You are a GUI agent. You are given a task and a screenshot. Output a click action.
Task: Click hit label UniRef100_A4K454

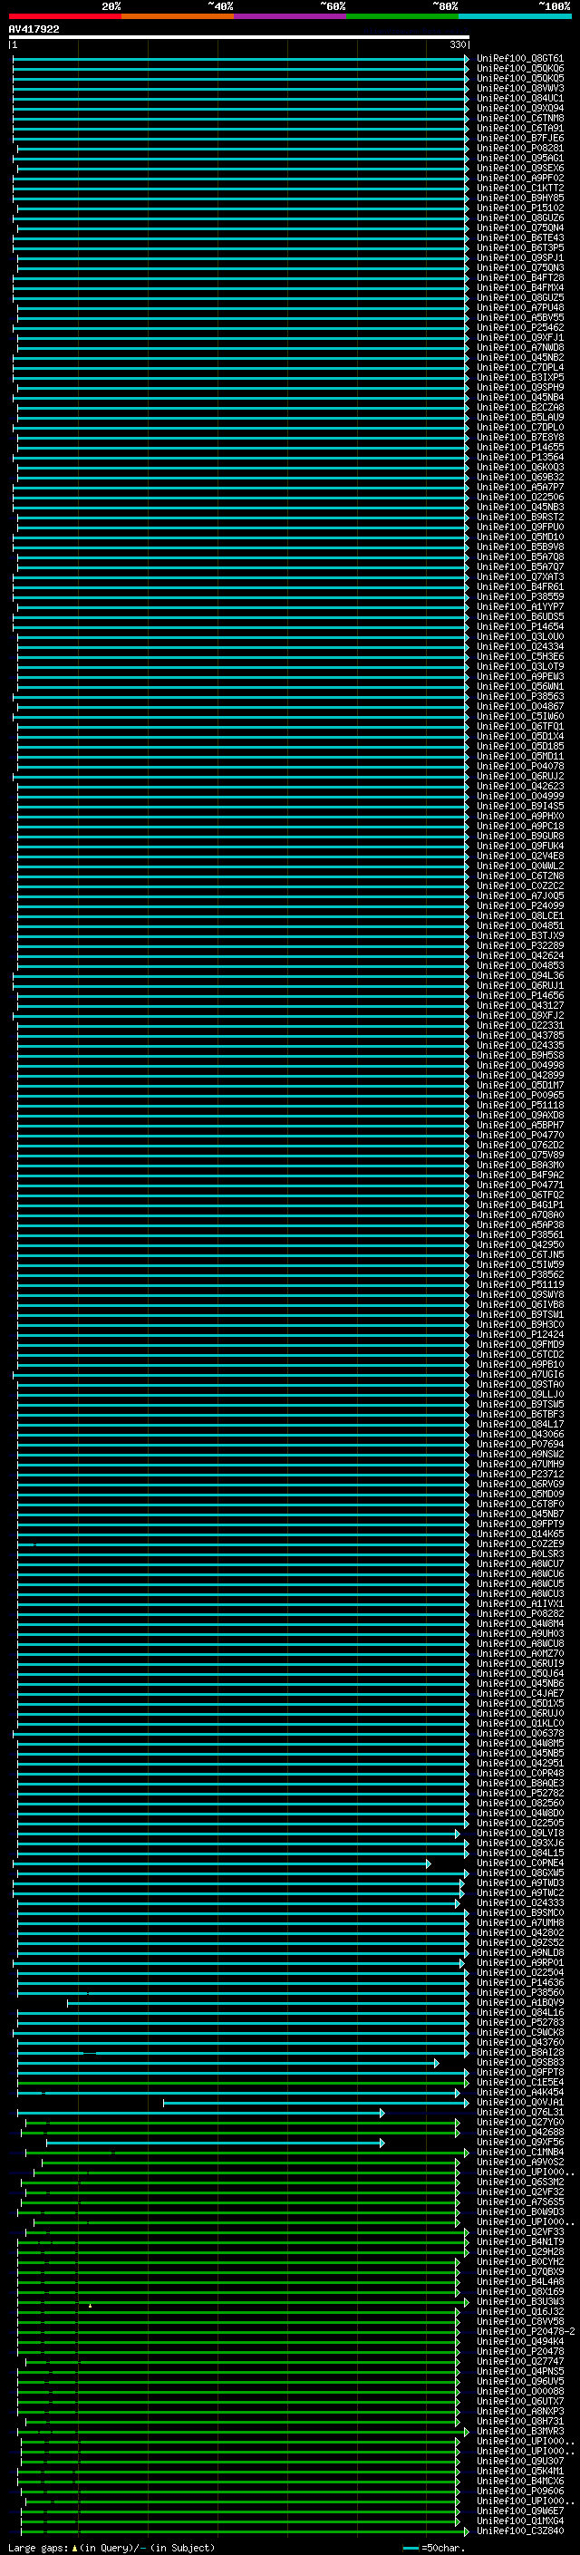519,2092
